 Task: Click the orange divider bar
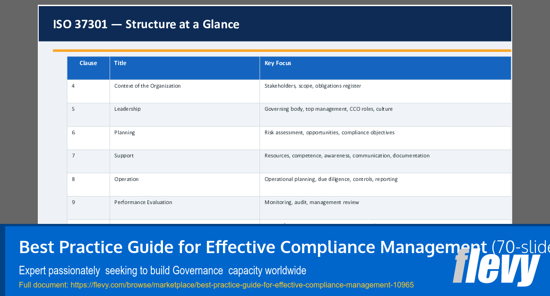point(282,49)
